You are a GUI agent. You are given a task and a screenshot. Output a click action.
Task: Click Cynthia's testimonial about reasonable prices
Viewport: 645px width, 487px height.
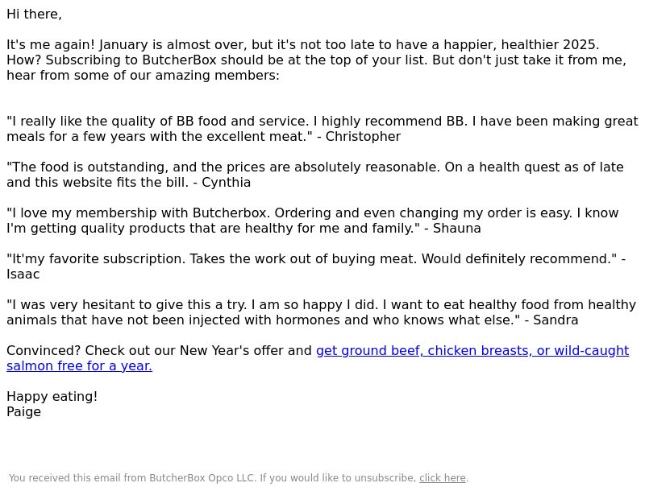point(315,175)
